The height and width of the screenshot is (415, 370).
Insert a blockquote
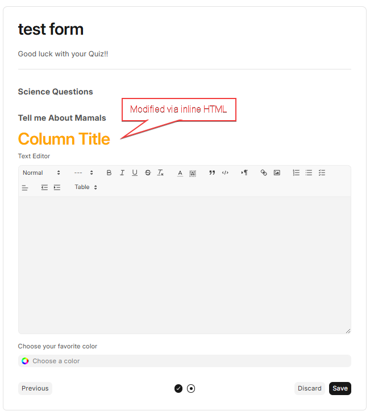click(212, 173)
